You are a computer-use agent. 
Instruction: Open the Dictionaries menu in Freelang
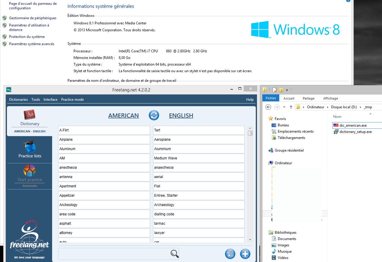[x=18, y=100]
